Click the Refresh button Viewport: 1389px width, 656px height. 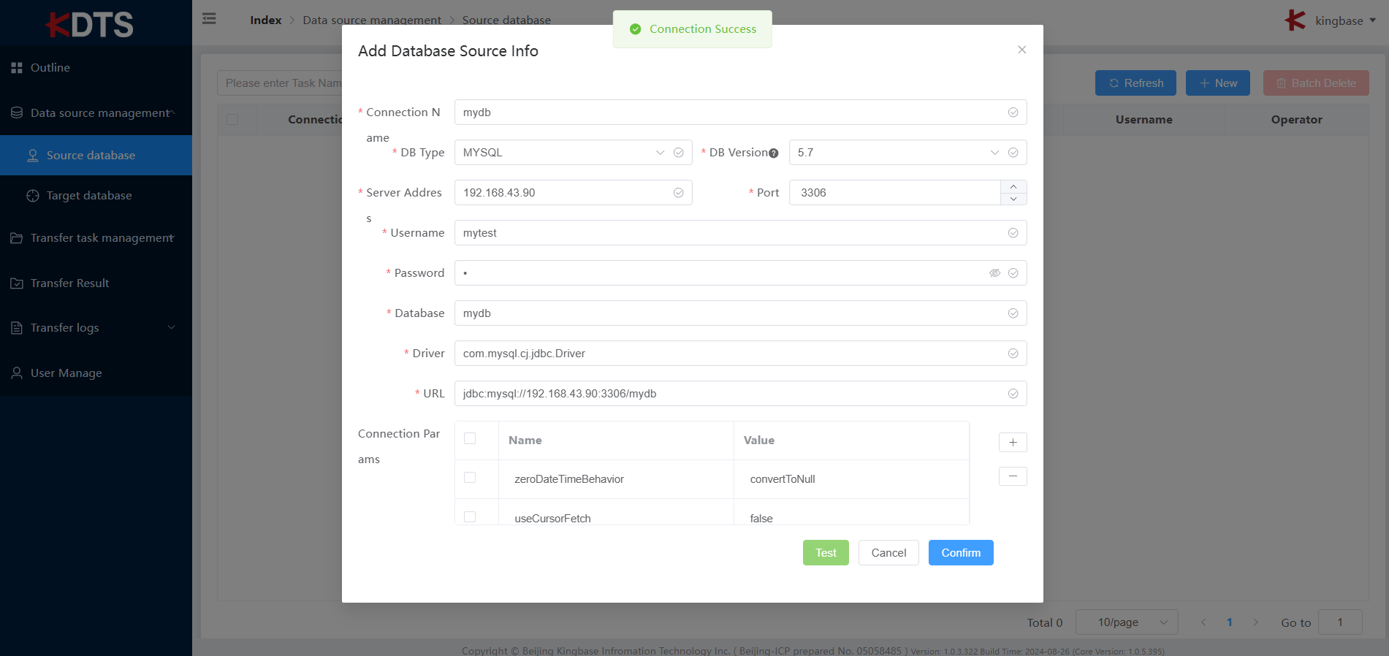pyautogui.click(x=1135, y=83)
